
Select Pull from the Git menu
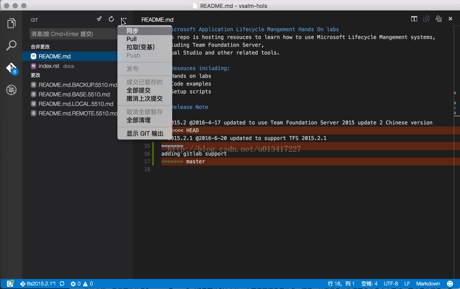145,39
